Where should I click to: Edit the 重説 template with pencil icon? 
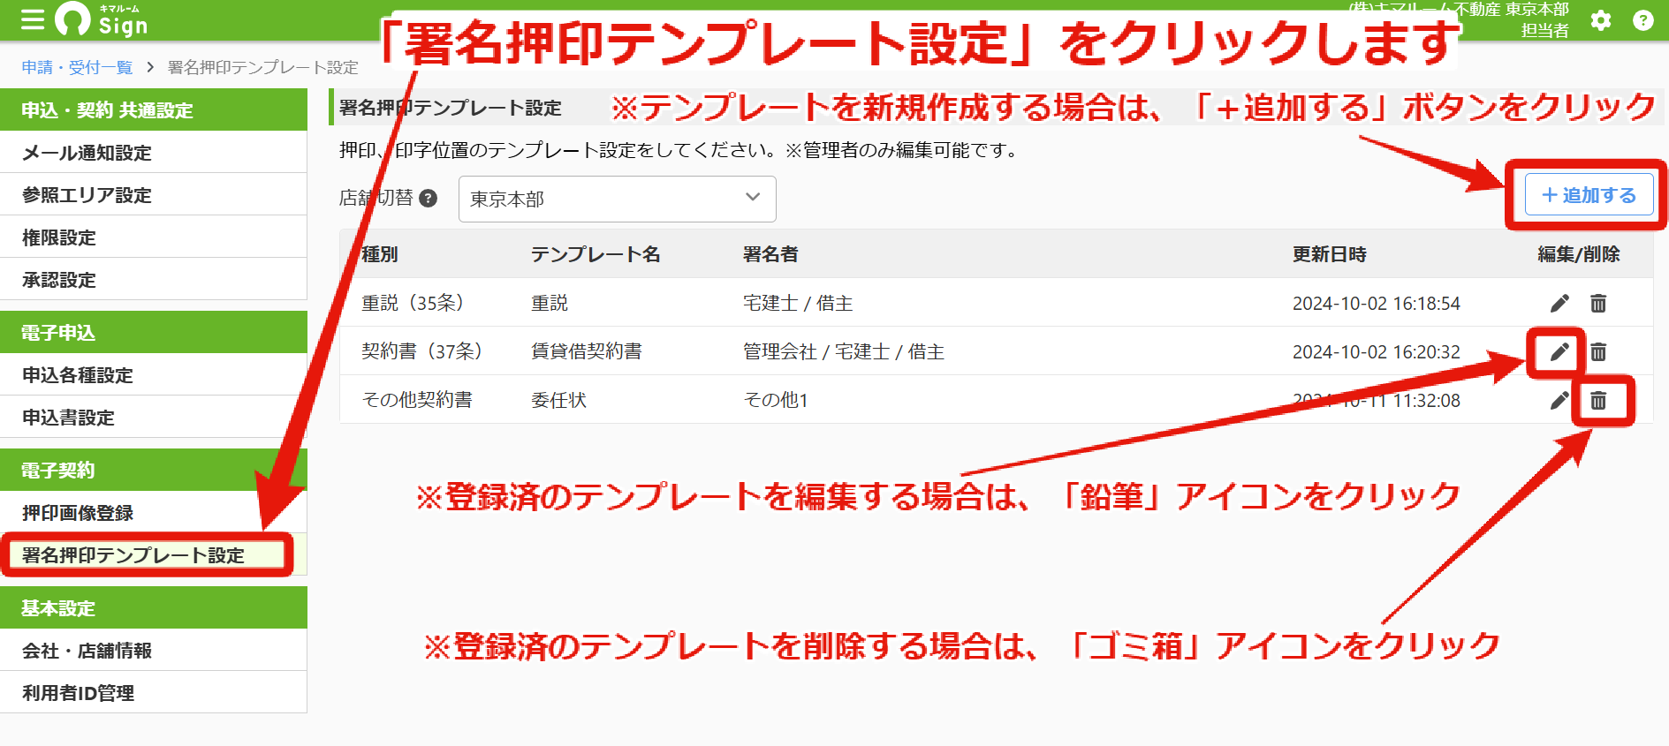1559,304
